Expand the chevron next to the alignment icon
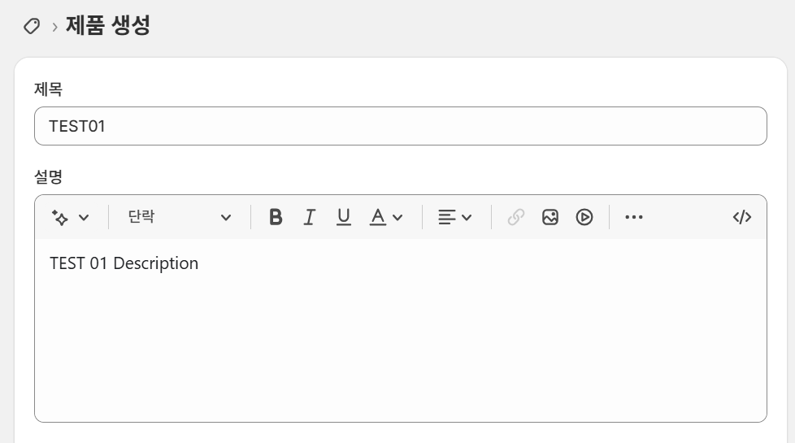 [x=467, y=217]
